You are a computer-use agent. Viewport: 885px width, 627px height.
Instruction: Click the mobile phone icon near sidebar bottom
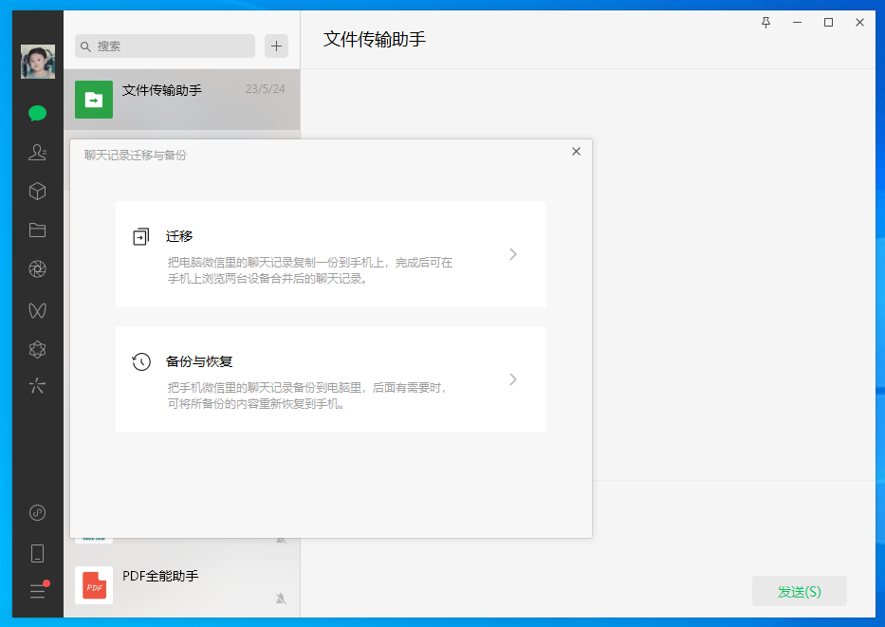(x=37, y=552)
